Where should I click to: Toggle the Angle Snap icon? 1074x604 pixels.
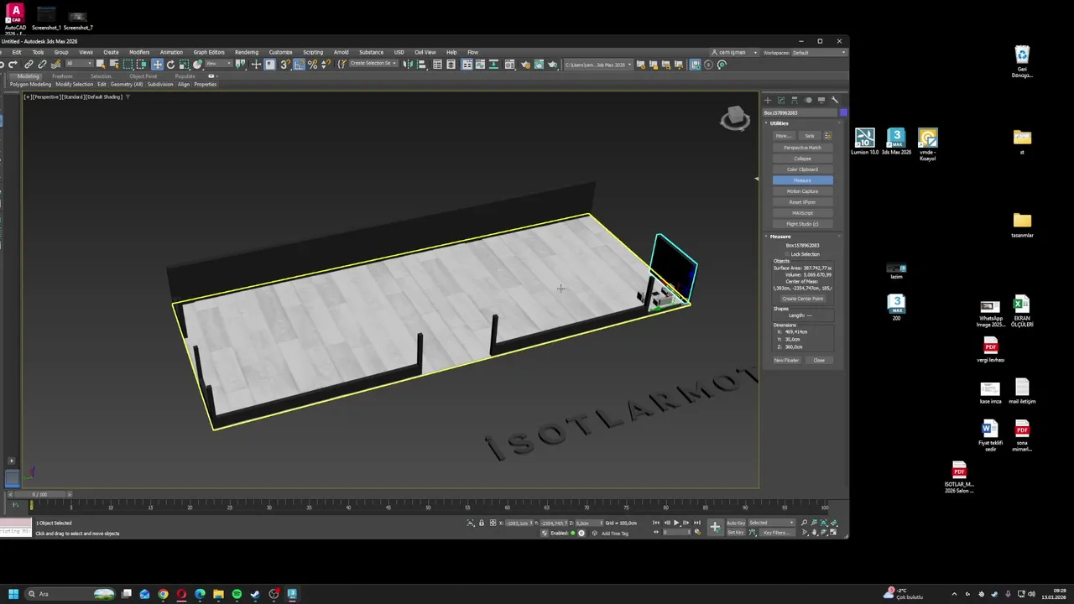click(299, 64)
